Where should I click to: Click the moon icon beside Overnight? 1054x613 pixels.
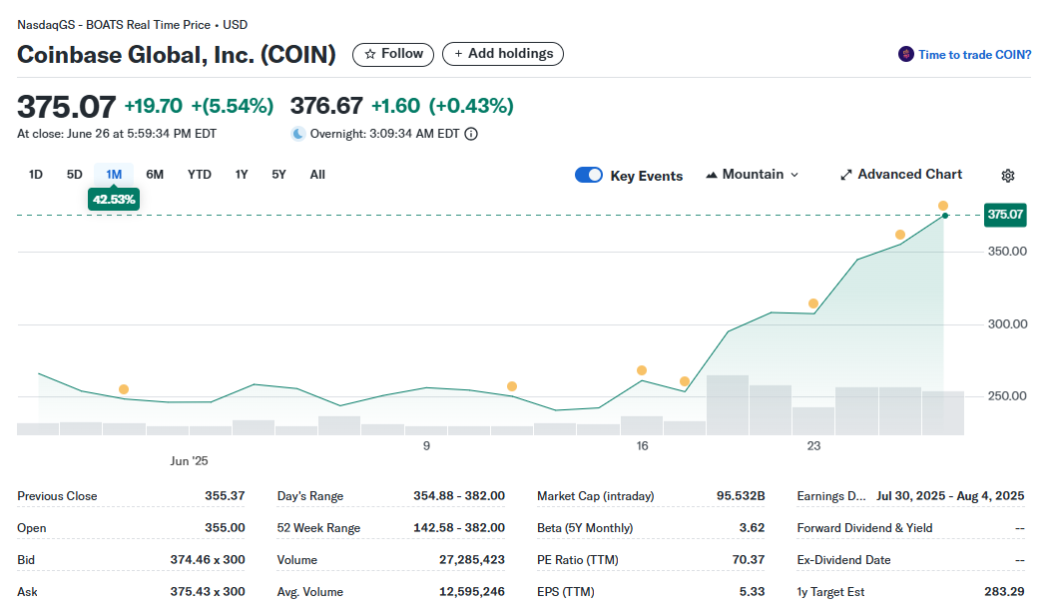pos(297,134)
